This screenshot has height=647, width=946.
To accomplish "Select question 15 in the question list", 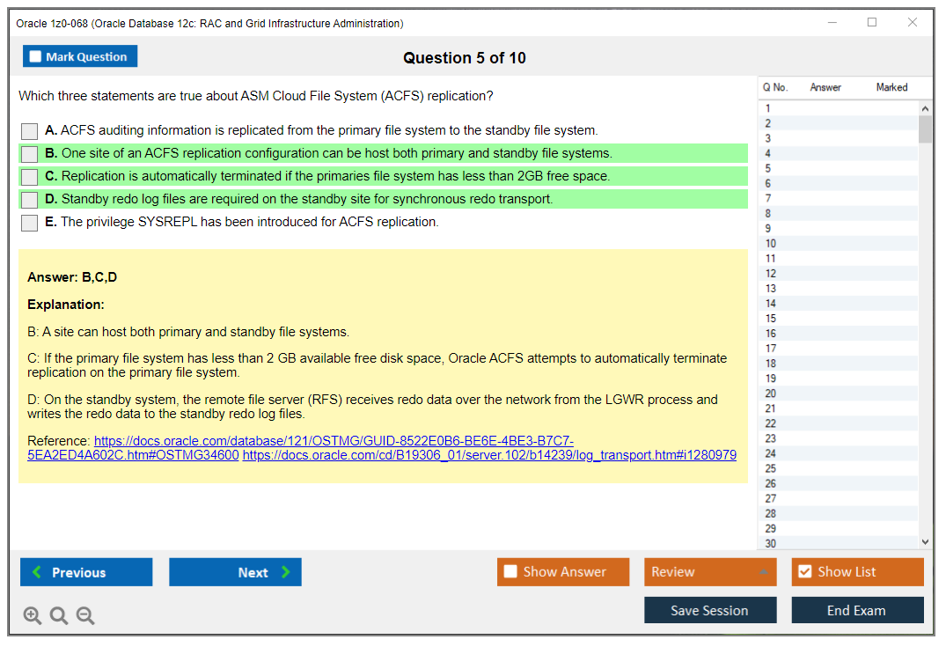I will [836, 318].
